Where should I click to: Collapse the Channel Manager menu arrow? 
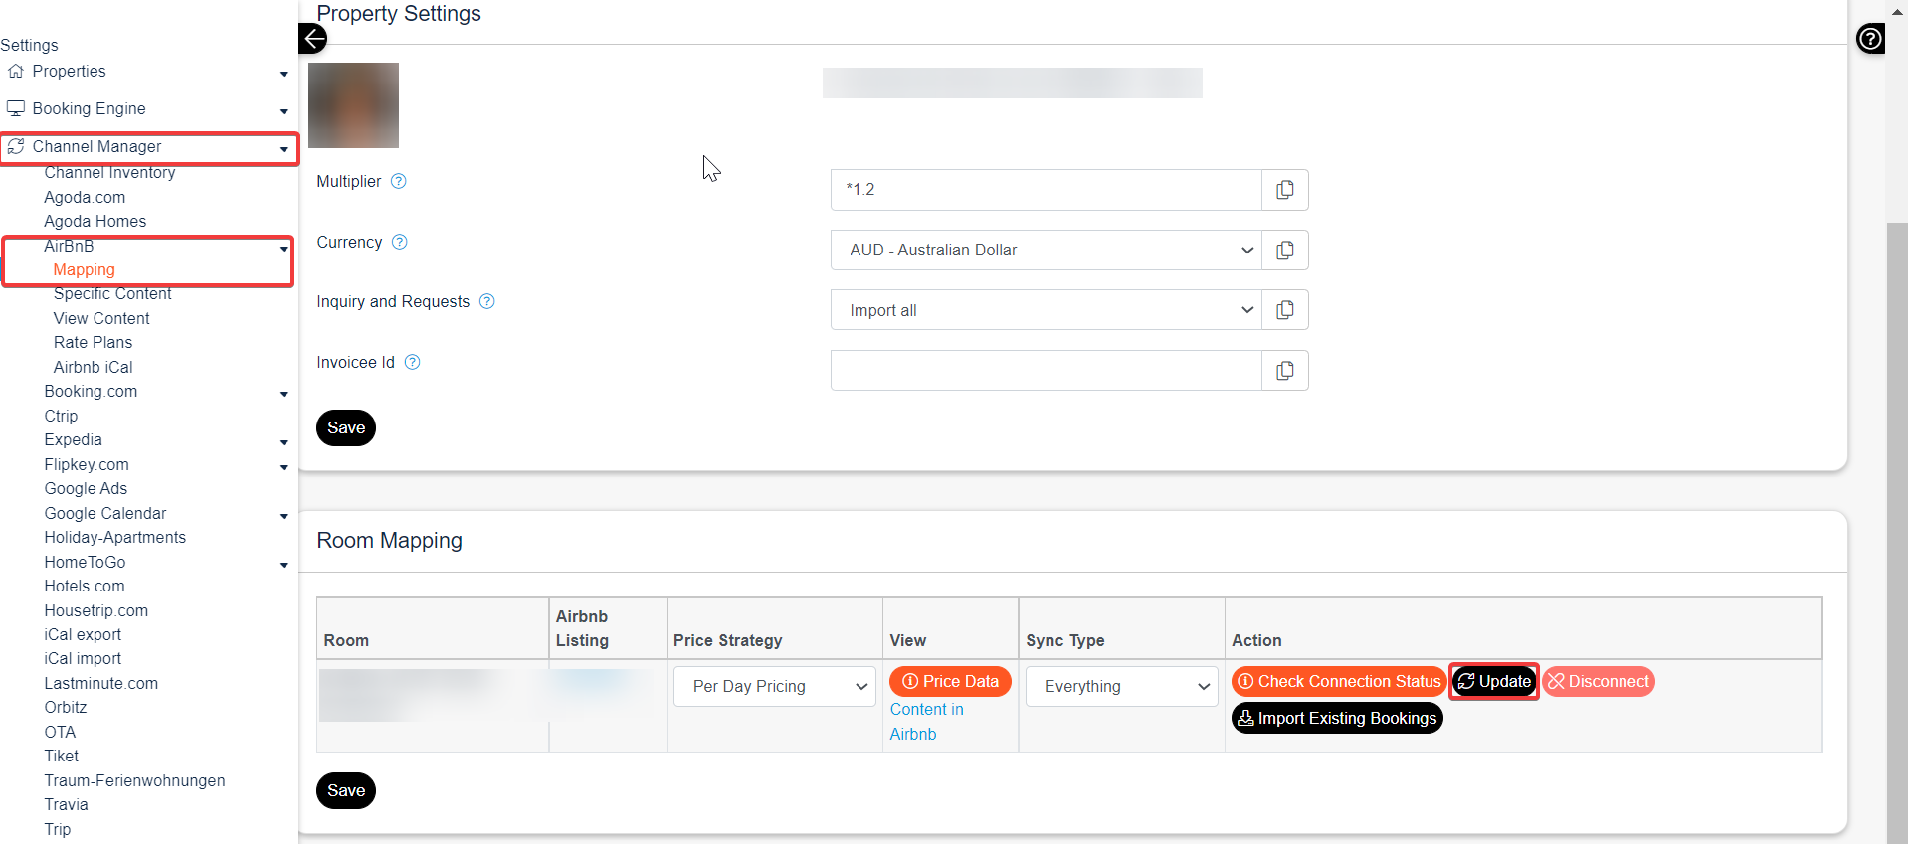click(284, 149)
